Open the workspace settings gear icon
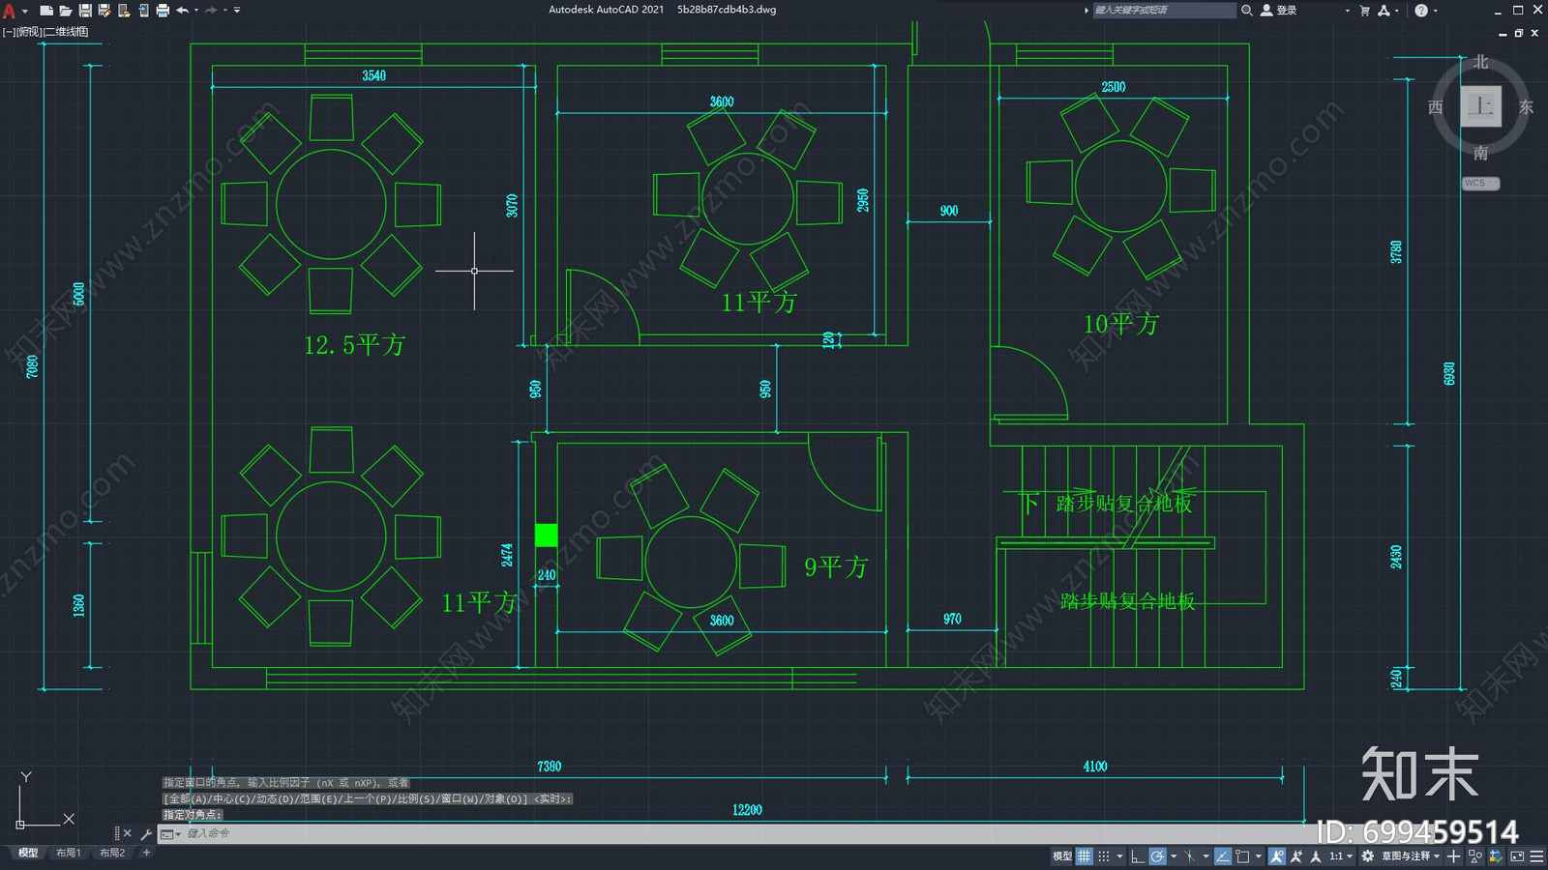The width and height of the screenshot is (1548, 870). [1367, 855]
